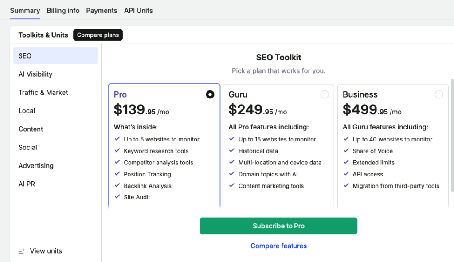454x262 pixels.
Task: Click the $499.95 /mo price
Action: click(372, 110)
